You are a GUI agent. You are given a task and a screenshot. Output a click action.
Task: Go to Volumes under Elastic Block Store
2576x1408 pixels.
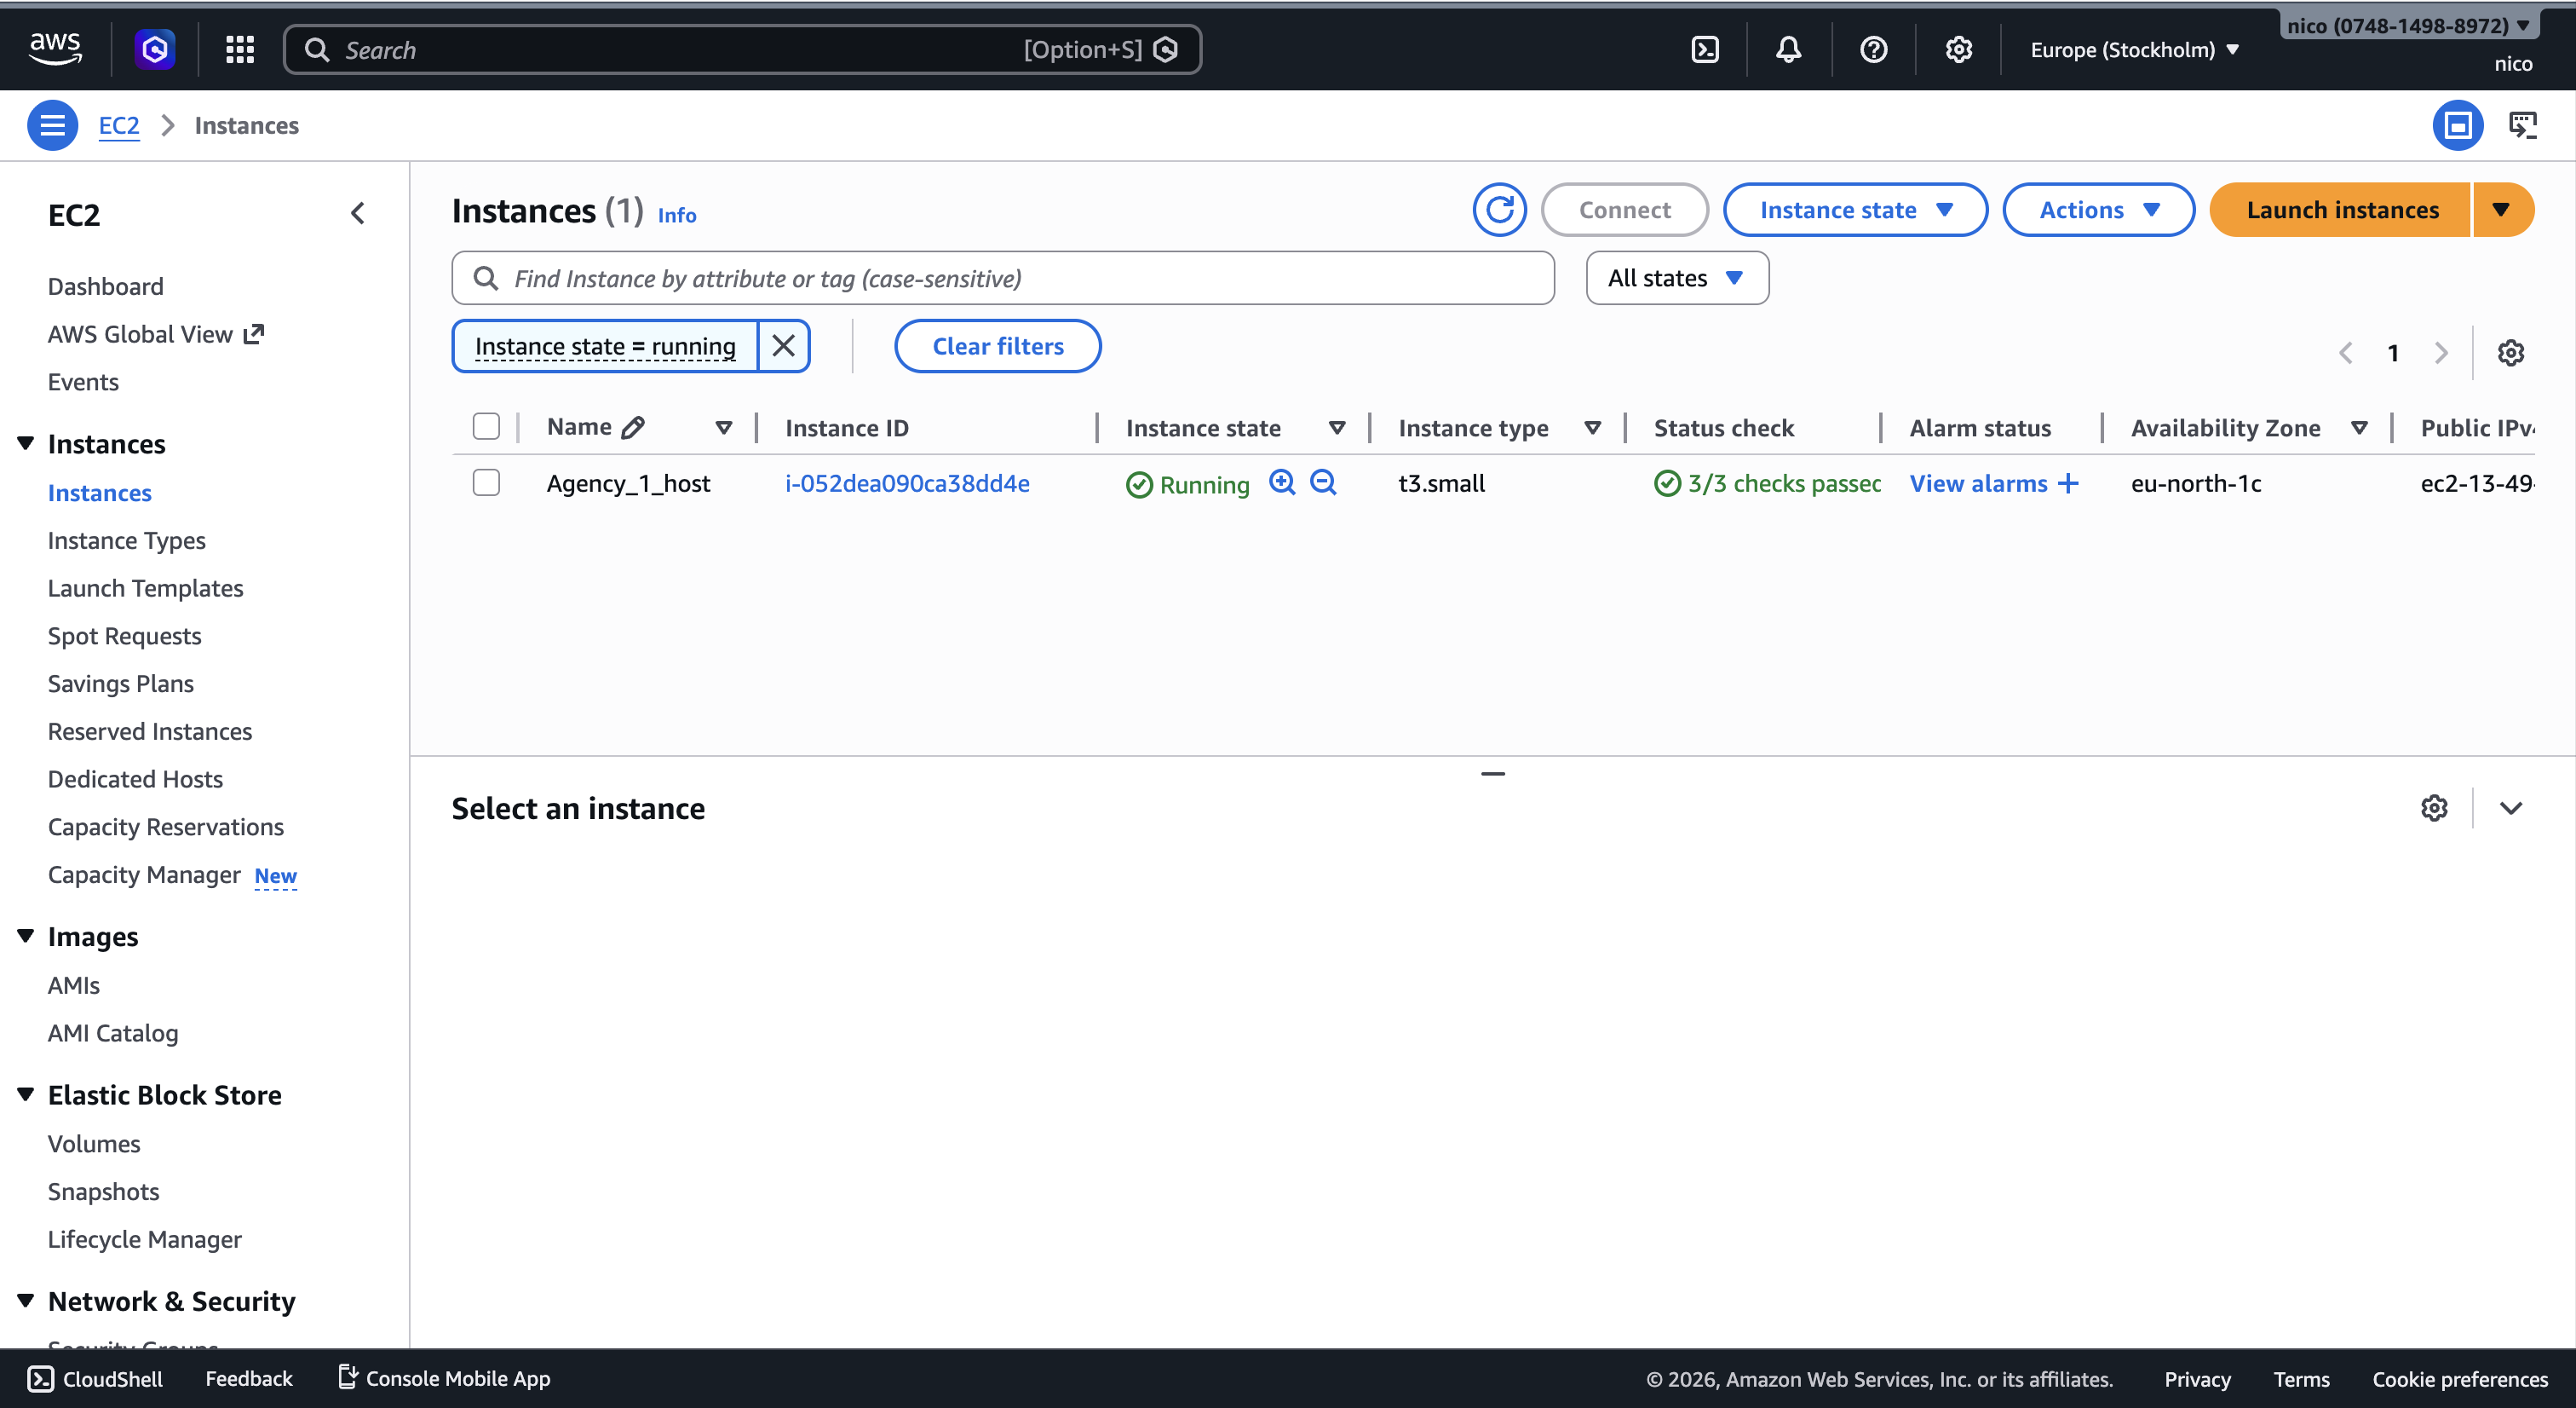[94, 1144]
